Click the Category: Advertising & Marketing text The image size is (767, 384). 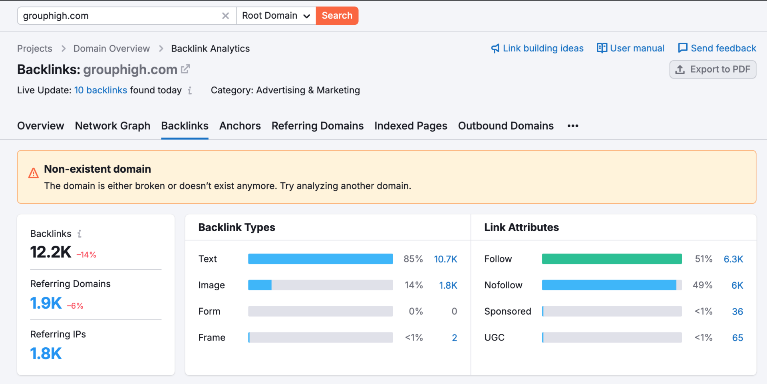(285, 90)
